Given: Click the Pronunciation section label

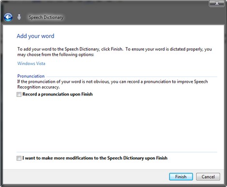Looking at the screenshot, I should pyautogui.click(x=31, y=76).
